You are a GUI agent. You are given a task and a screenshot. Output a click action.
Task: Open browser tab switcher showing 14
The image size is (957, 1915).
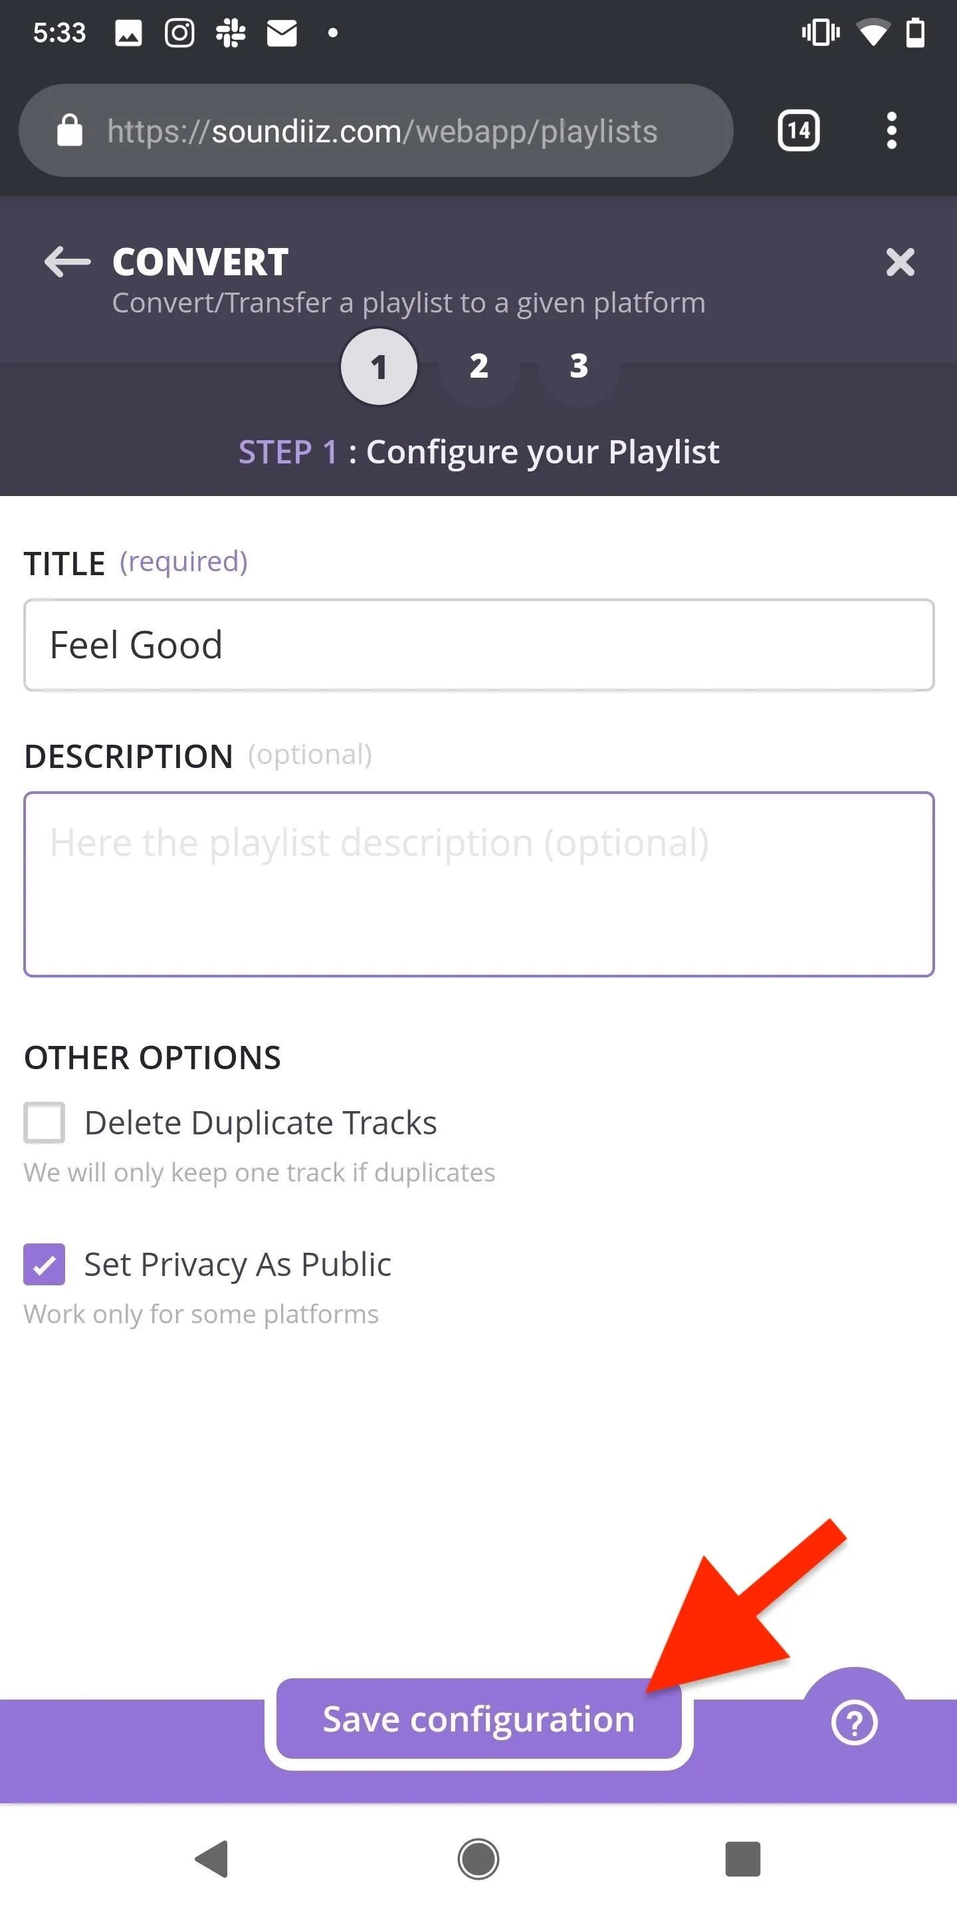[x=798, y=131]
